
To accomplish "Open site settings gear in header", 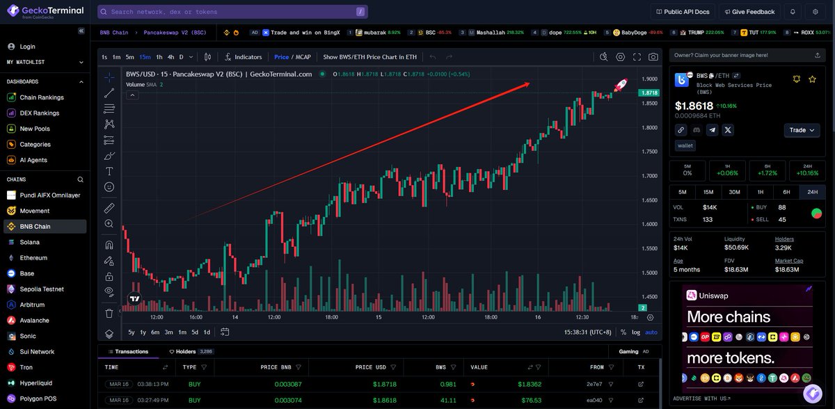I will coord(816,12).
